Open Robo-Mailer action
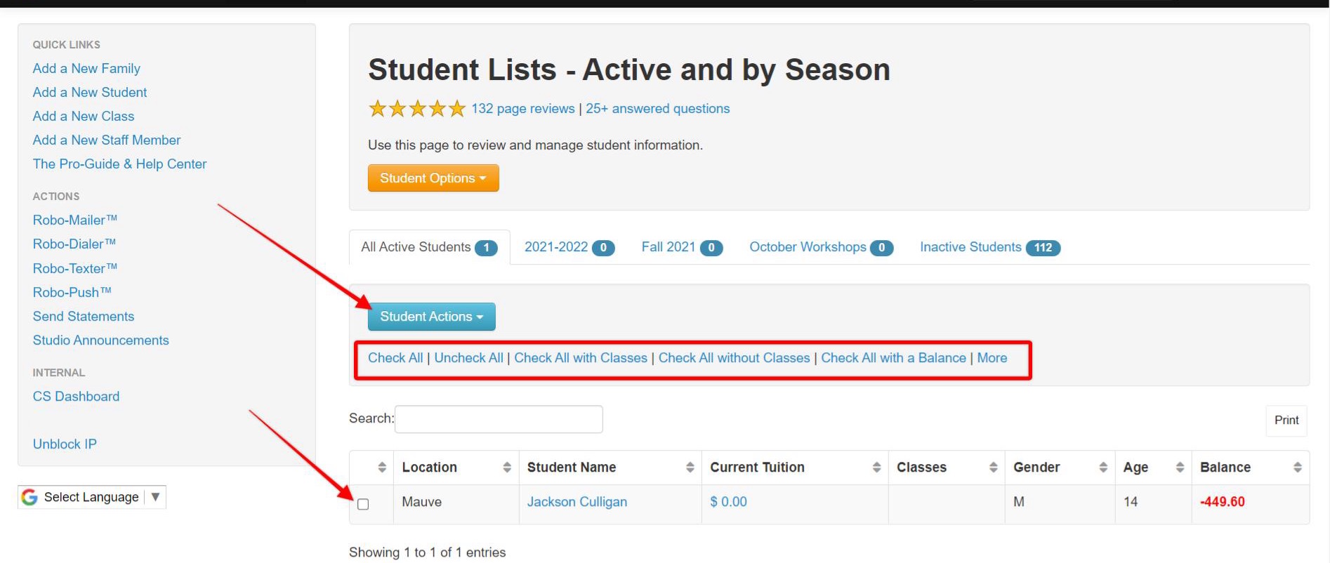 point(75,220)
